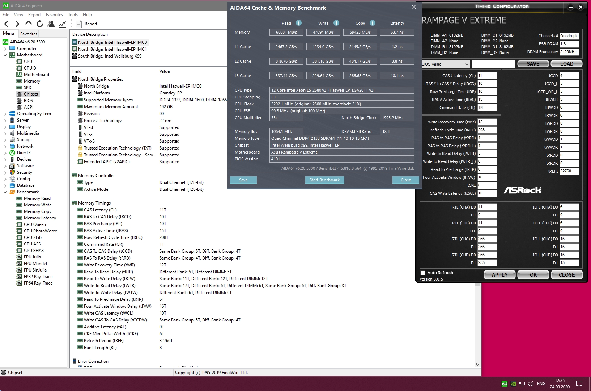This screenshot has width=591, height=391.
Task: Expand the Server tree node
Action: pyautogui.click(x=5, y=120)
